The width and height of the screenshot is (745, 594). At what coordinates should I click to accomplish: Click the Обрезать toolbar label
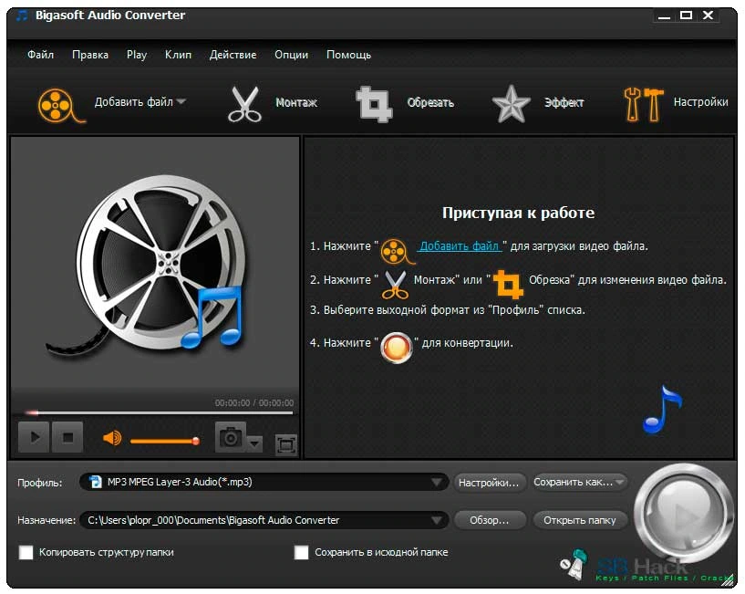pos(430,102)
